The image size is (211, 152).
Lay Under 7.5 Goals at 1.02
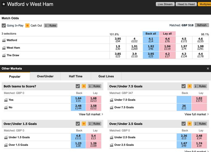(x=199, y=99)
